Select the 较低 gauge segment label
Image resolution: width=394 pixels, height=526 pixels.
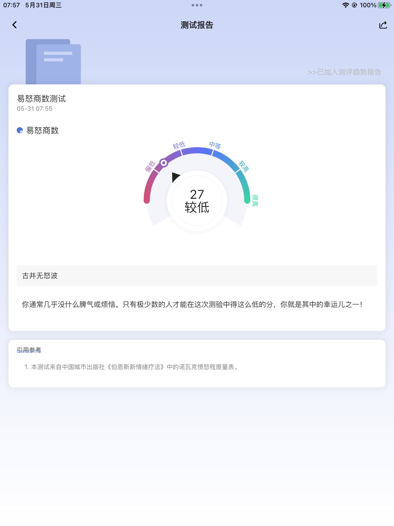point(179,145)
